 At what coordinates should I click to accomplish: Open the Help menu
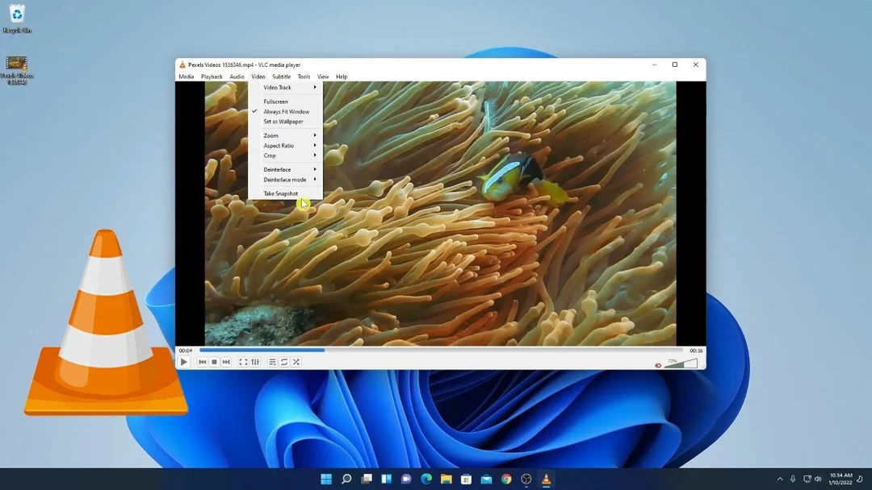point(342,77)
